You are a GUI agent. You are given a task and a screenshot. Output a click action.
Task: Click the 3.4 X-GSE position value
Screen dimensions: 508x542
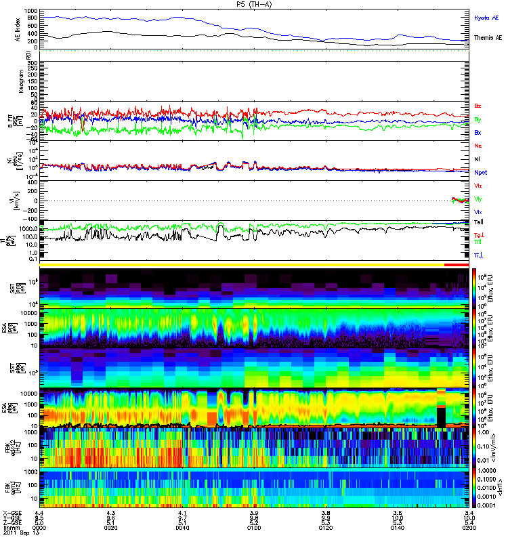(469, 513)
